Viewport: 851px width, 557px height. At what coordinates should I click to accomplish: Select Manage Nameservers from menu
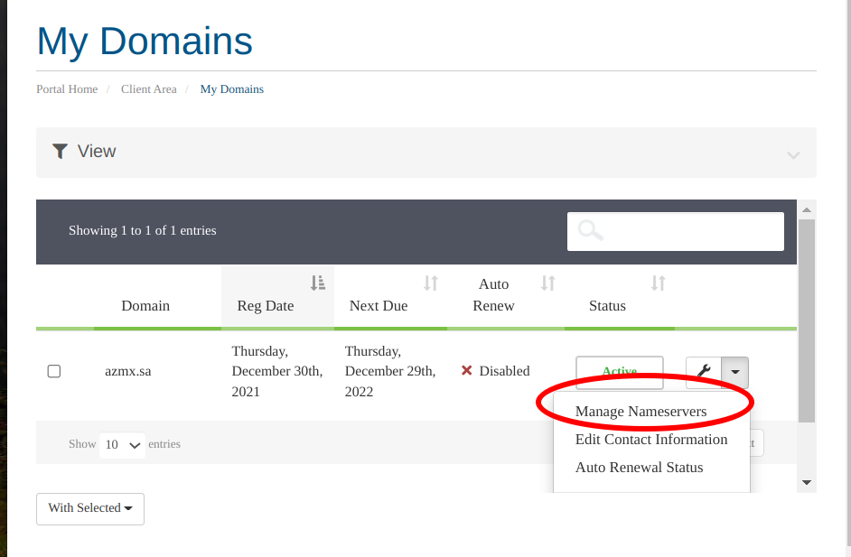click(x=641, y=412)
